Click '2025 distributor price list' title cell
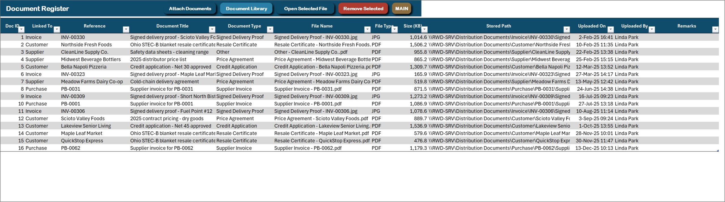 (172, 59)
